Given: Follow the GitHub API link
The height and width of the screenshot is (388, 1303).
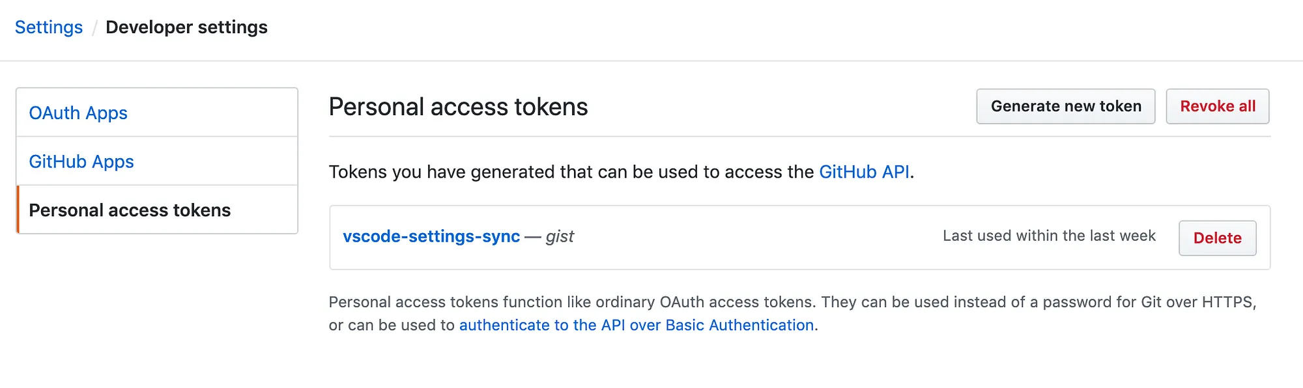Looking at the screenshot, I should coord(865,173).
